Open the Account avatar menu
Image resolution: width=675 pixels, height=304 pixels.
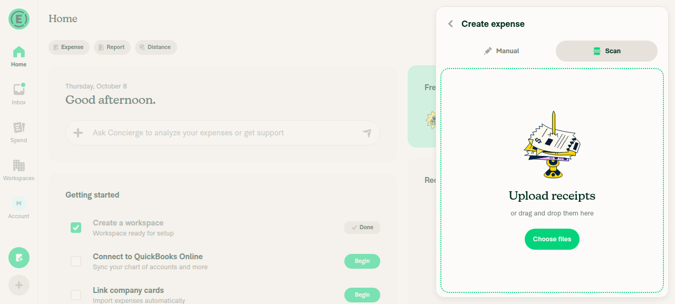click(x=19, y=208)
